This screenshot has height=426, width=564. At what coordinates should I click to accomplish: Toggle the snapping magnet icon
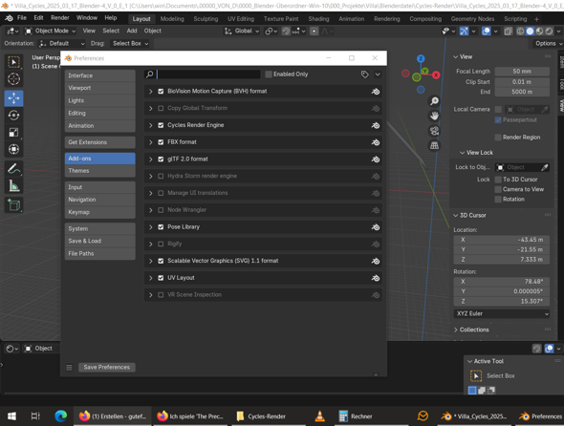[x=286, y=32]
